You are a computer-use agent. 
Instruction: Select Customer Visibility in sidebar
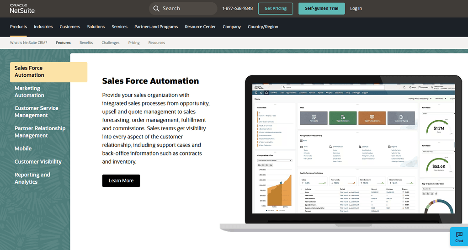pos(38,162)
